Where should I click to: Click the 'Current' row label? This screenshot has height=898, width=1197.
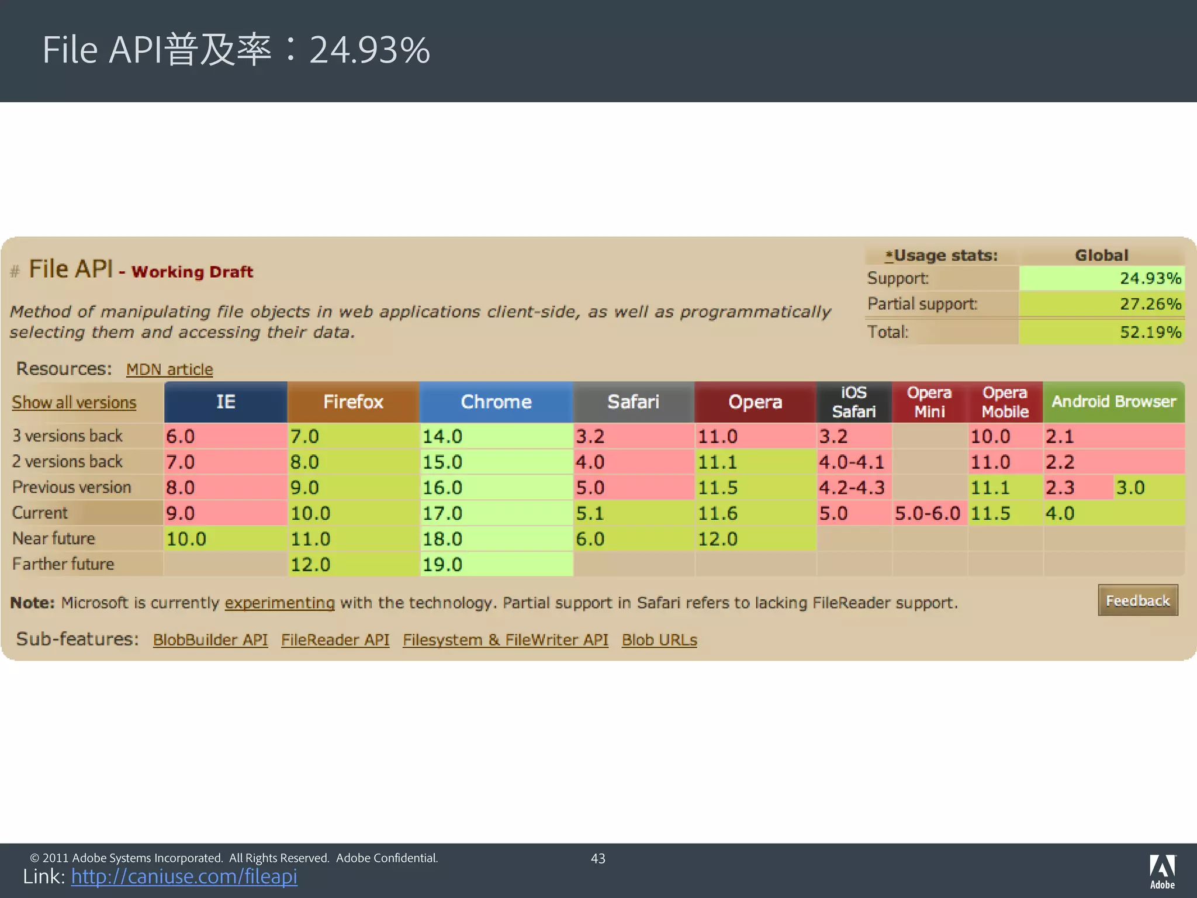click(x=40, y=513)
